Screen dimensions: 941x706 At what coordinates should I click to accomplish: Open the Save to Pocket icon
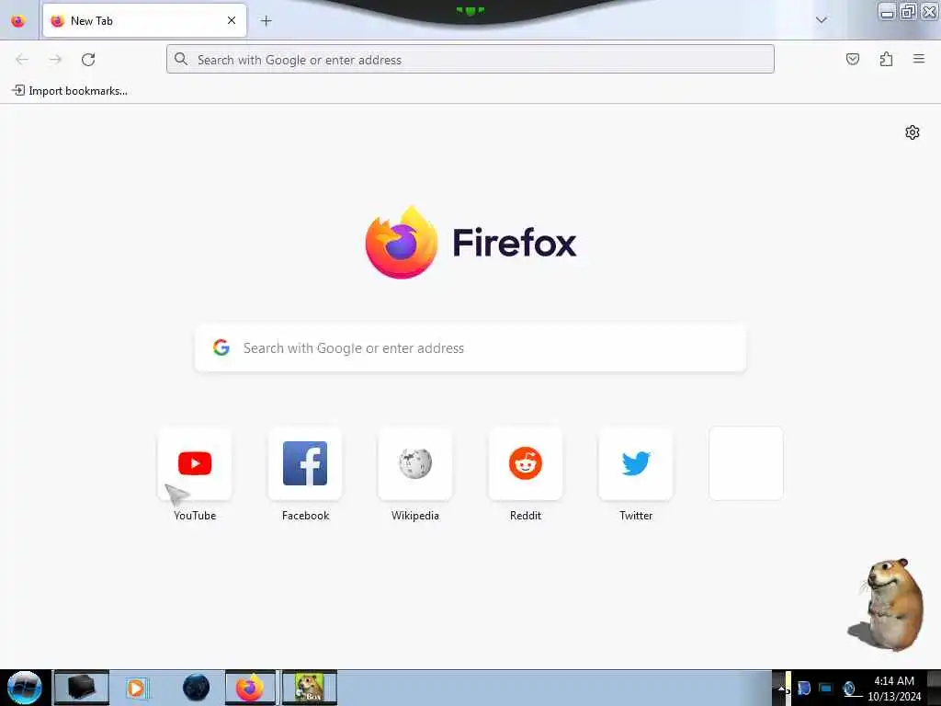[x=852, y=59]
